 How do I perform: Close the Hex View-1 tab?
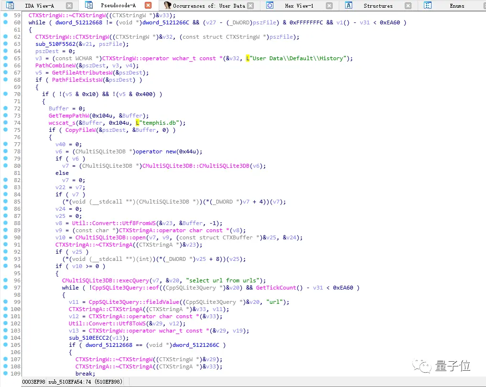click(x=329, y=6)
